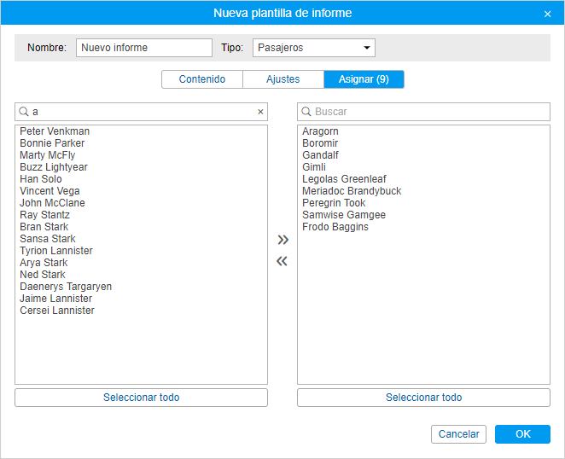Click the right search magnifier icon

coord(306,112)
